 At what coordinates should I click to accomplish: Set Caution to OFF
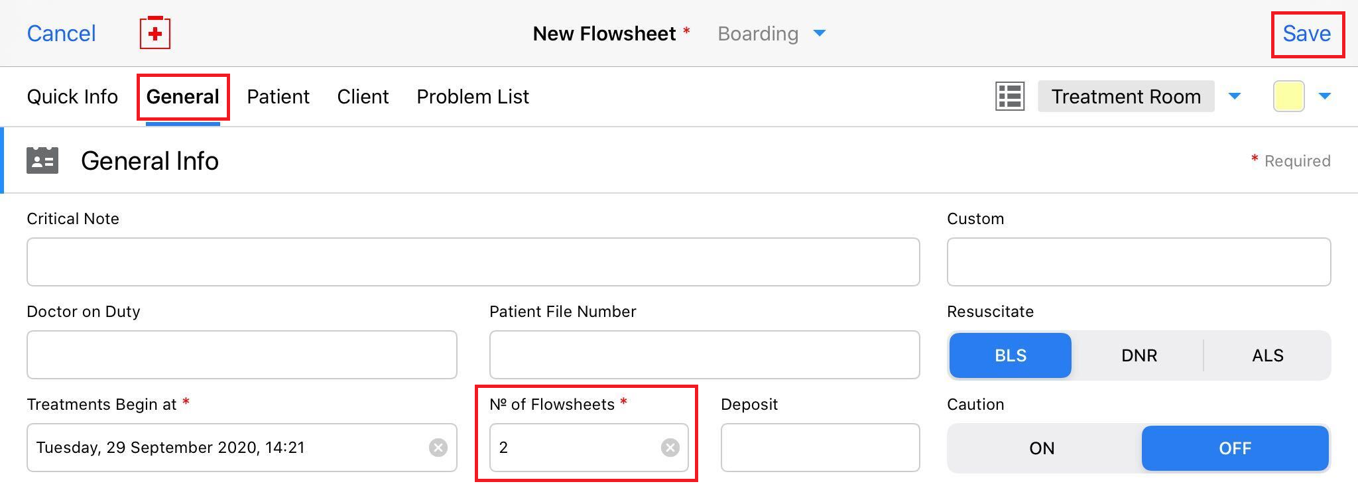point(1235,448)
